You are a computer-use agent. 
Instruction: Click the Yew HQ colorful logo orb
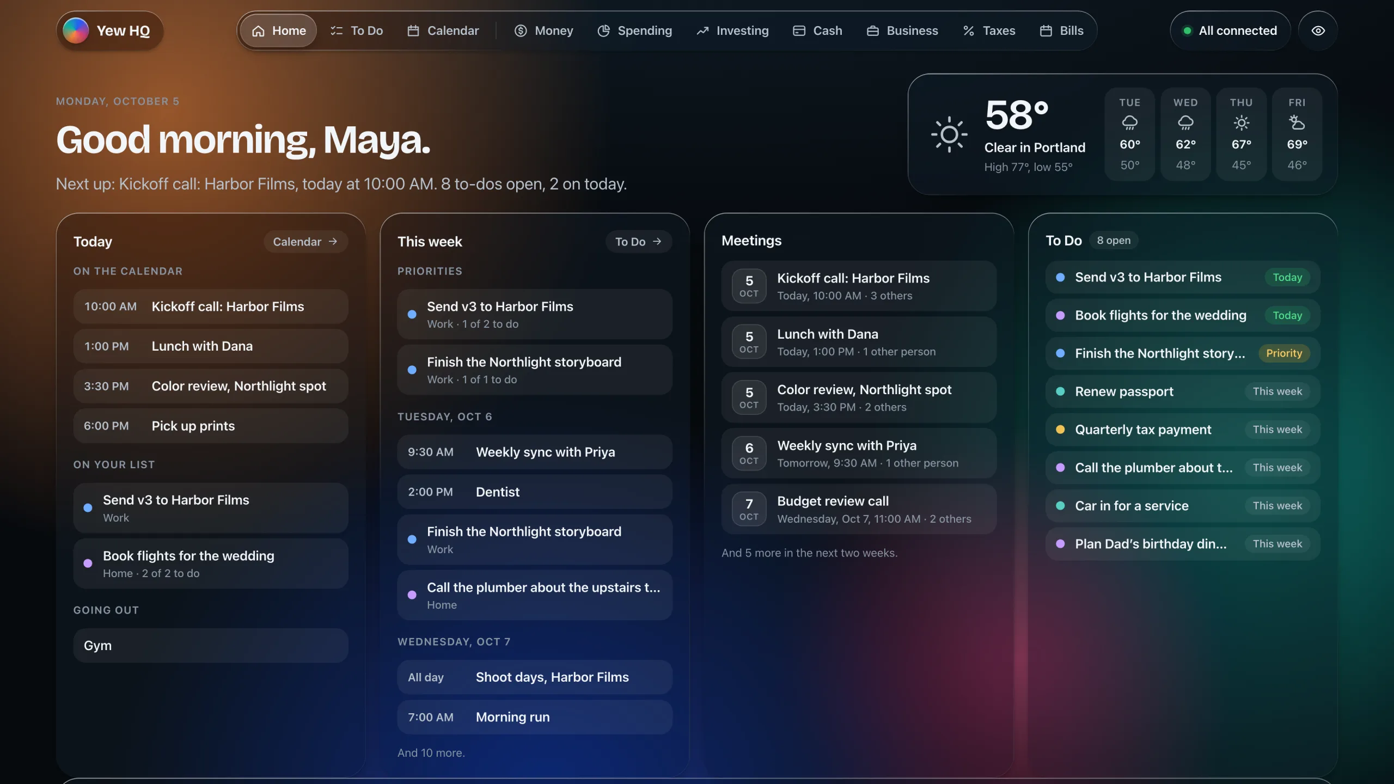pyautogui.click(x=76, y=30)
